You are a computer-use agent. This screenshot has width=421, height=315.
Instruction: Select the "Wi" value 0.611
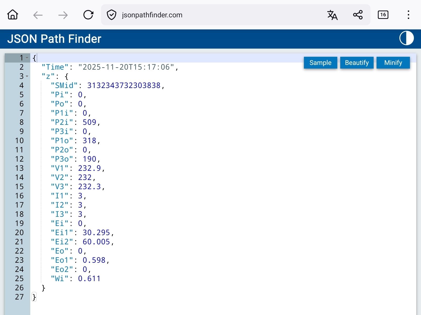point(89,278)
